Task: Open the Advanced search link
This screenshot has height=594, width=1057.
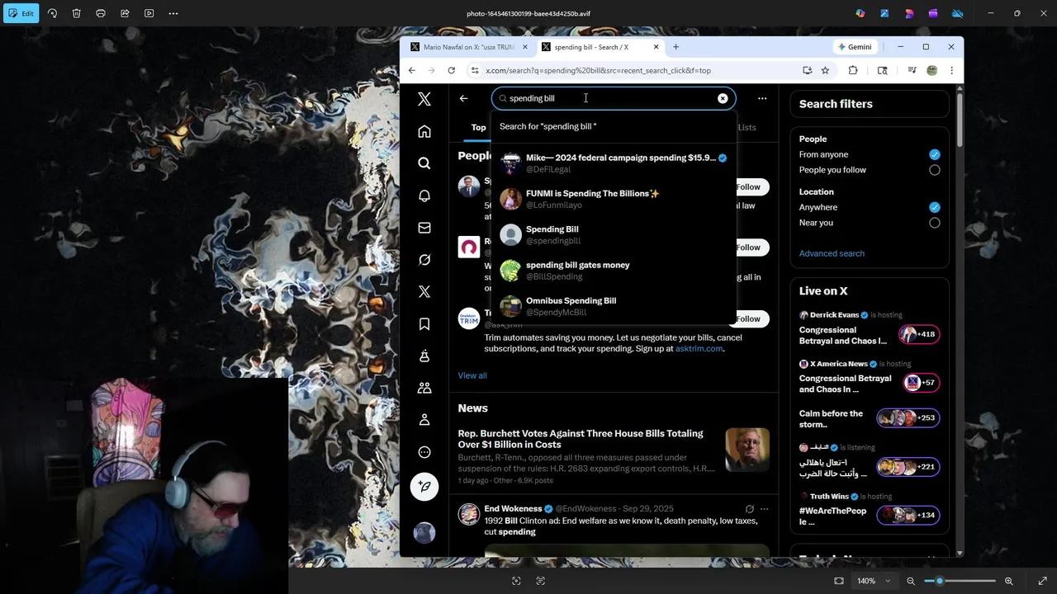Action: point(832,253)
